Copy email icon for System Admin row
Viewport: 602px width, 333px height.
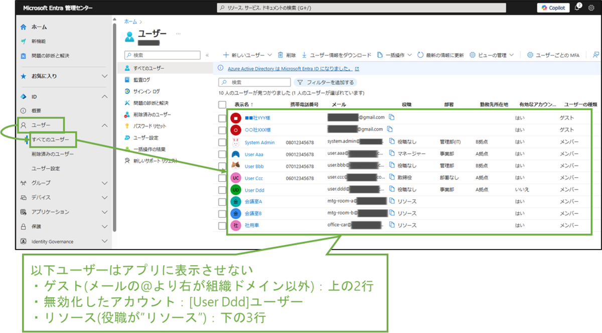(x=392, y=142)
